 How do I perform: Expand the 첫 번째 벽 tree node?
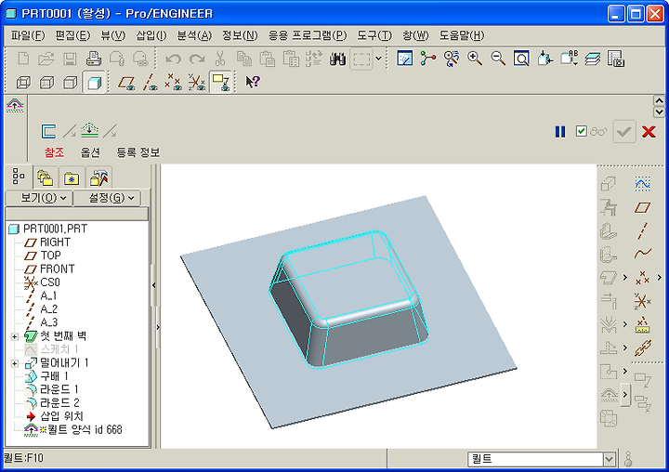point(15,336)
